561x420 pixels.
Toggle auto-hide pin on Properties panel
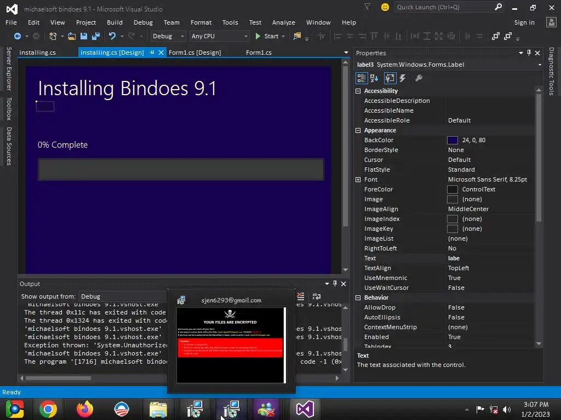point(529,53)
